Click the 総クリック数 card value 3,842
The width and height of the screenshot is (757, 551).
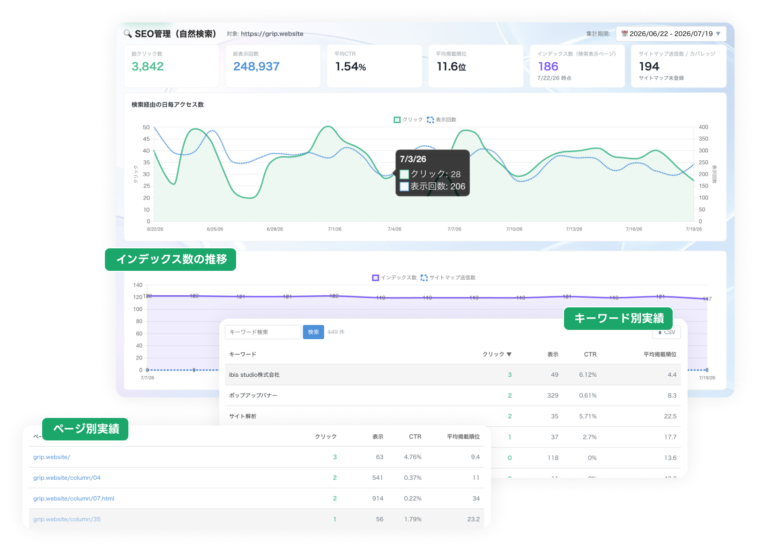click(x=148, y=67)
